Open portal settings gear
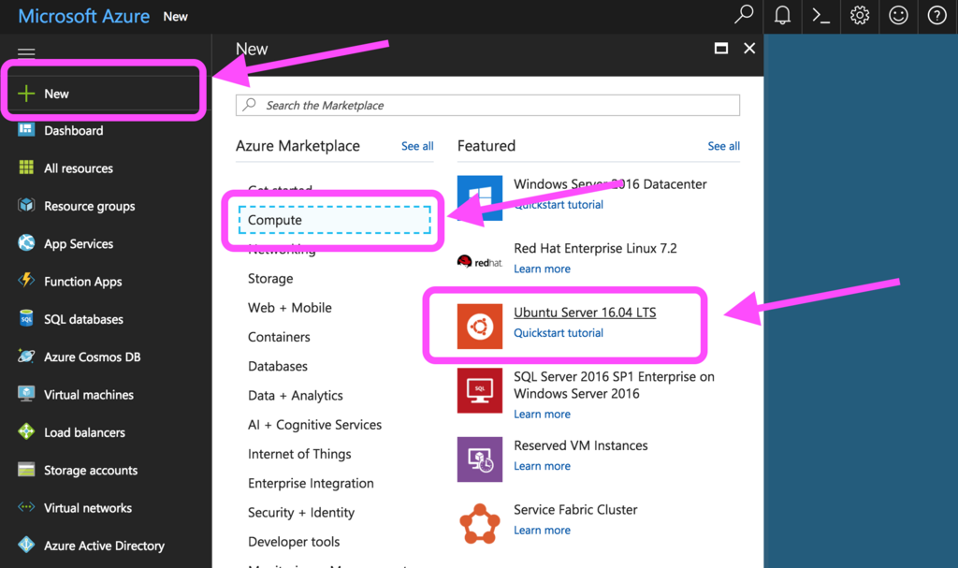Viewport: 958px width, 568px height. (x=859, y=15)
